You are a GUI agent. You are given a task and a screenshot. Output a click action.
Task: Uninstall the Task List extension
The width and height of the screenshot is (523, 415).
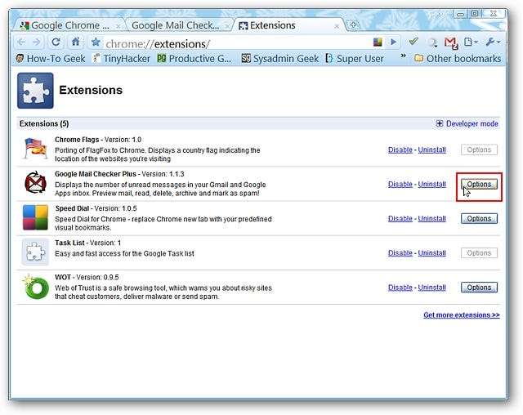pos(432,253)
